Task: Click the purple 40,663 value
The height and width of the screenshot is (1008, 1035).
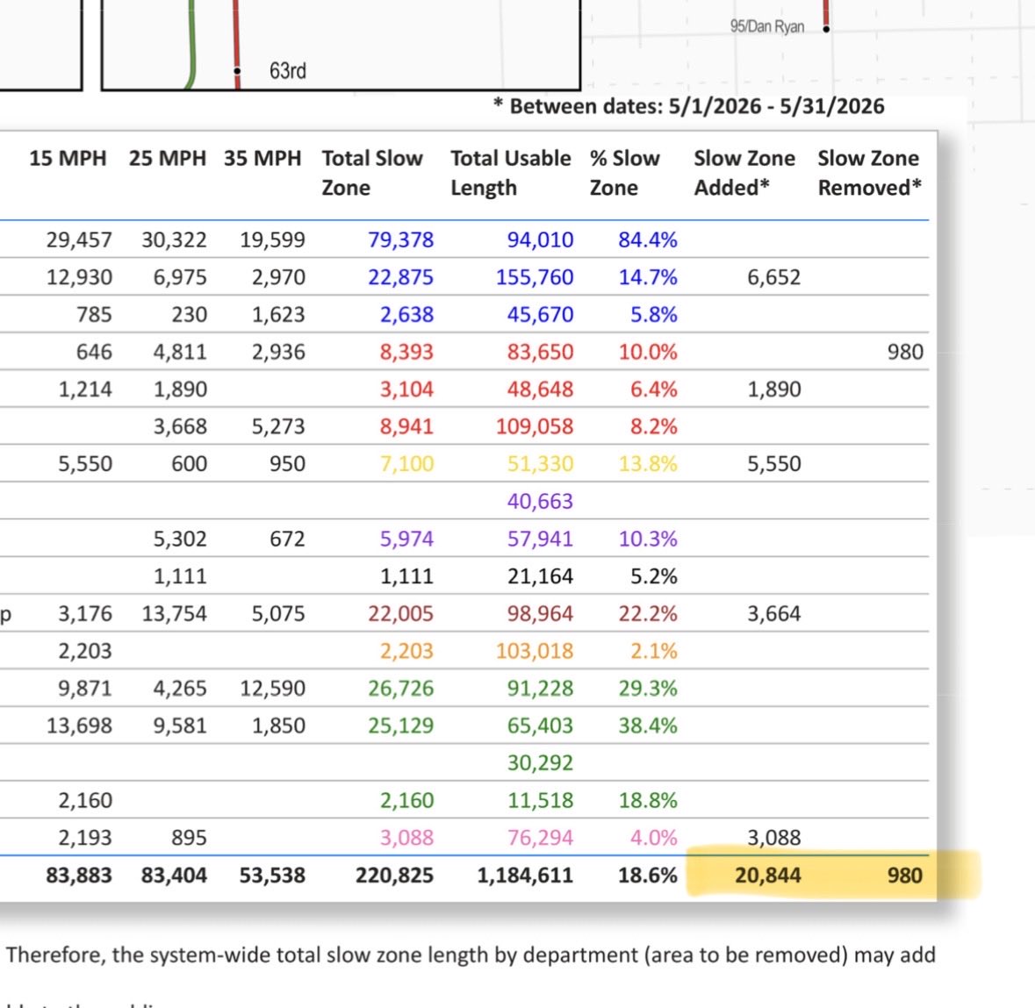Action: (x=540, y=501)
